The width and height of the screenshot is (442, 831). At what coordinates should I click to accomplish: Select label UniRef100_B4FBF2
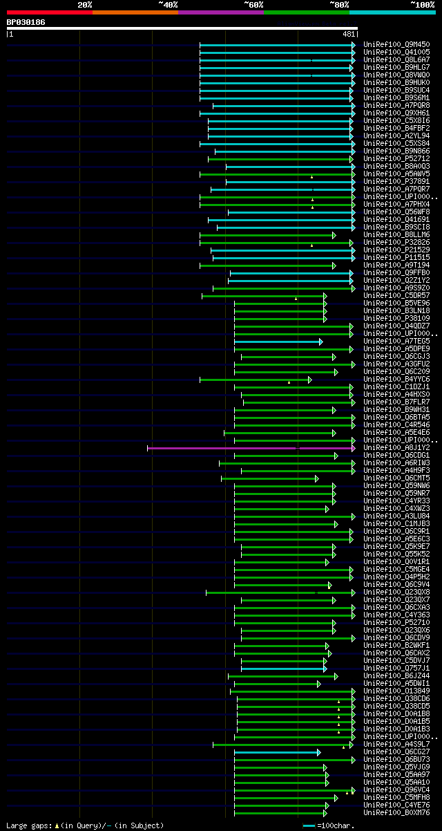click(396, 128)
